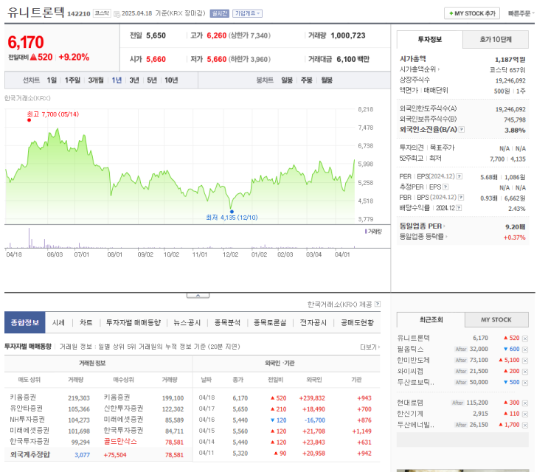Select 1주일 line chart period
The width and height of the screenshot is (548, 472).
pos(72,80)
